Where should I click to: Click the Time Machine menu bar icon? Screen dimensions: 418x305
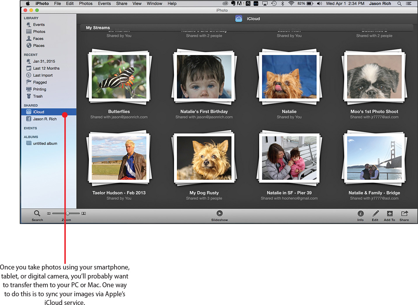point(274,3)
